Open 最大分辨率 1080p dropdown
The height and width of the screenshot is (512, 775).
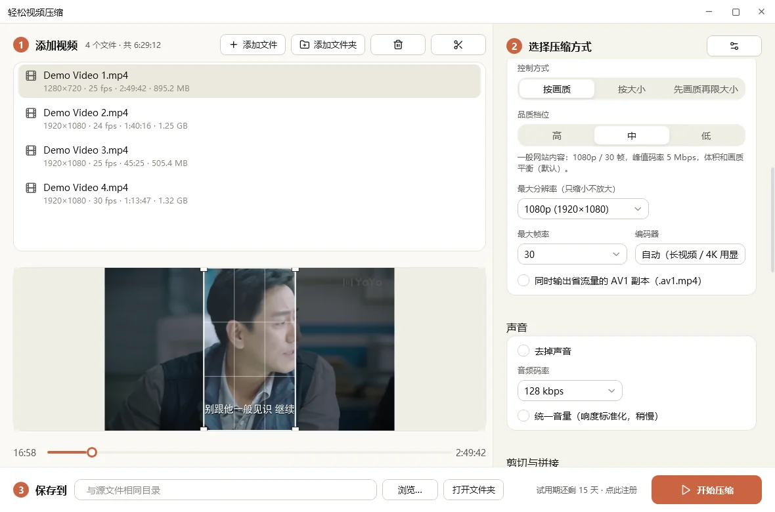583,209
